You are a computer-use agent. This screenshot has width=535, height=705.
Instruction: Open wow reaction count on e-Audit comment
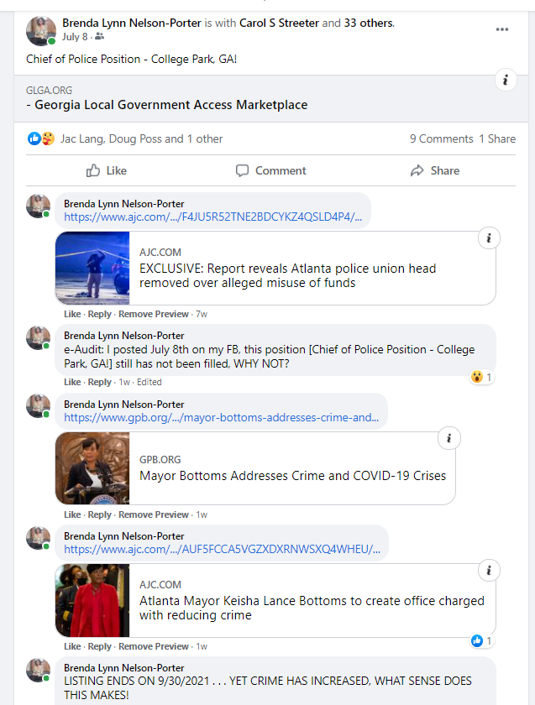481,376
